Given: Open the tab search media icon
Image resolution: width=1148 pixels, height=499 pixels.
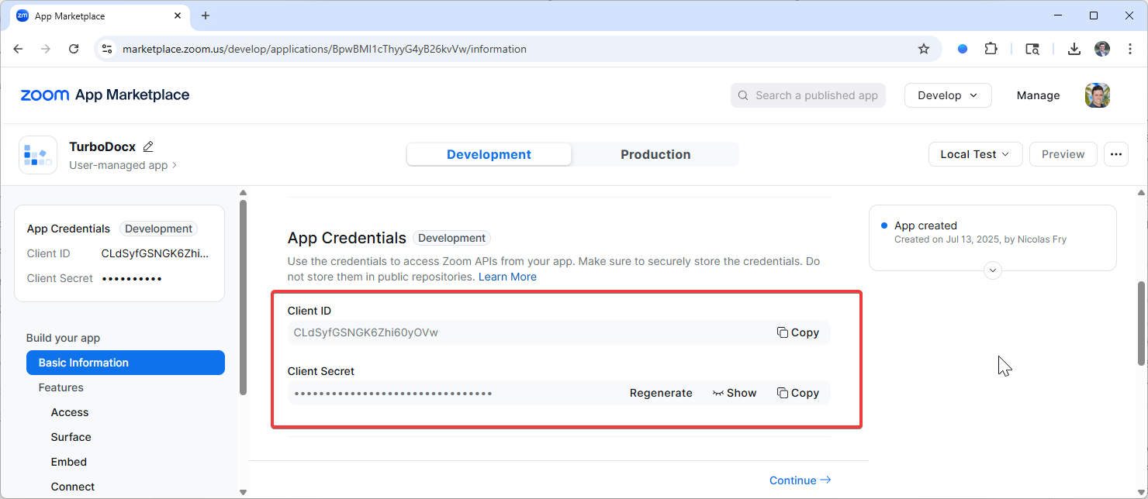Looking at the screenshot, I should pos(1032,49).
